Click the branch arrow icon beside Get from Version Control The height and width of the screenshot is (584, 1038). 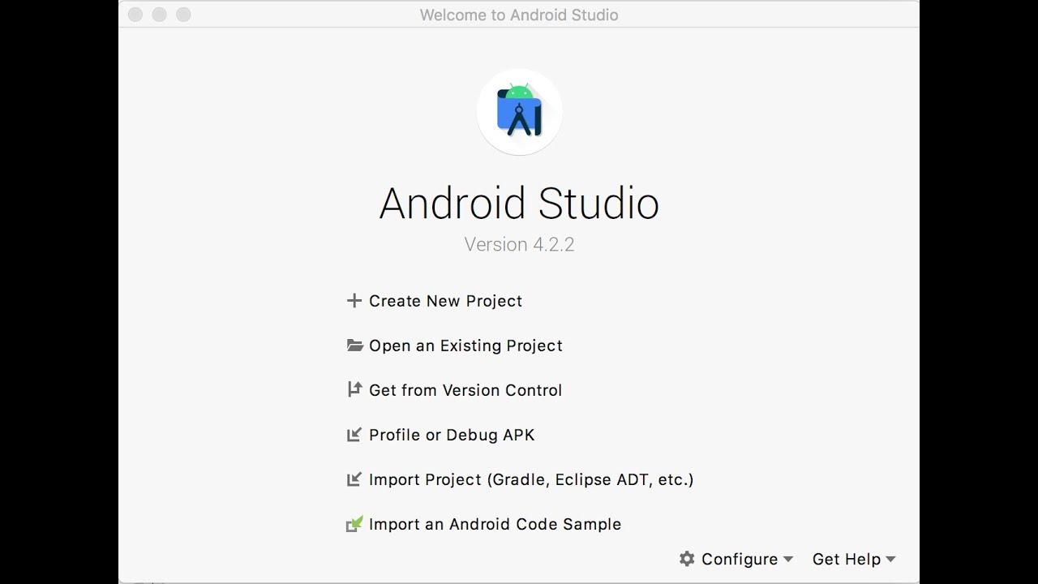point(354,389)
